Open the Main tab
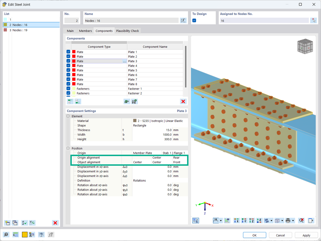The height and width of the screenshot is (241, 321). [70, 31]
